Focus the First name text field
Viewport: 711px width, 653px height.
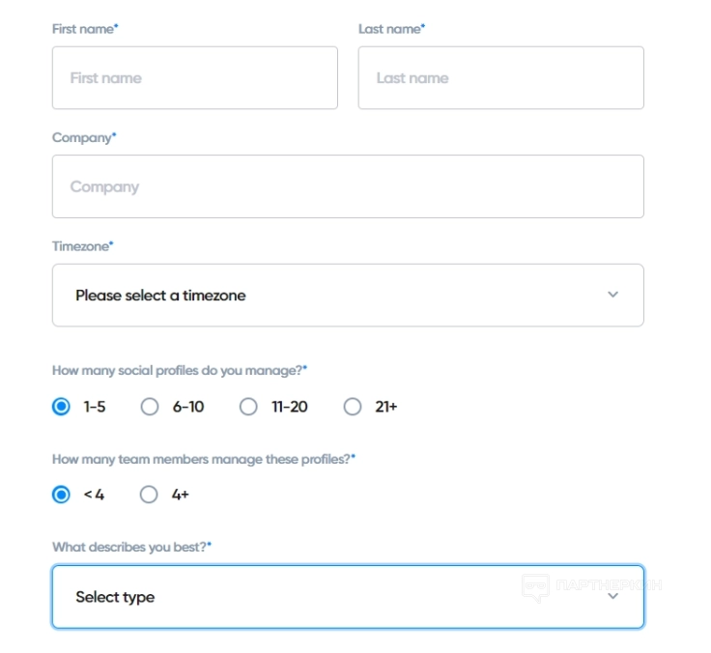[x=194, y=78]
